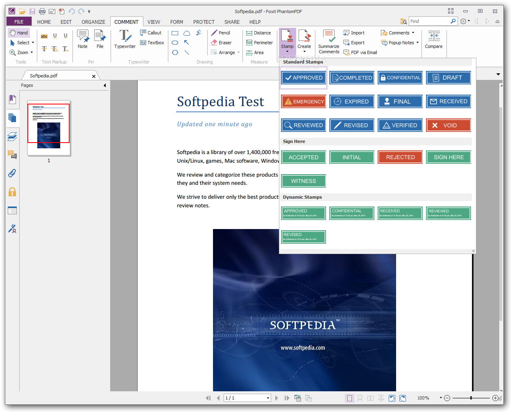Switch to the ORGANIZE ribbon tab
Screen dimensions: 512x413
[x=93, y=22]
